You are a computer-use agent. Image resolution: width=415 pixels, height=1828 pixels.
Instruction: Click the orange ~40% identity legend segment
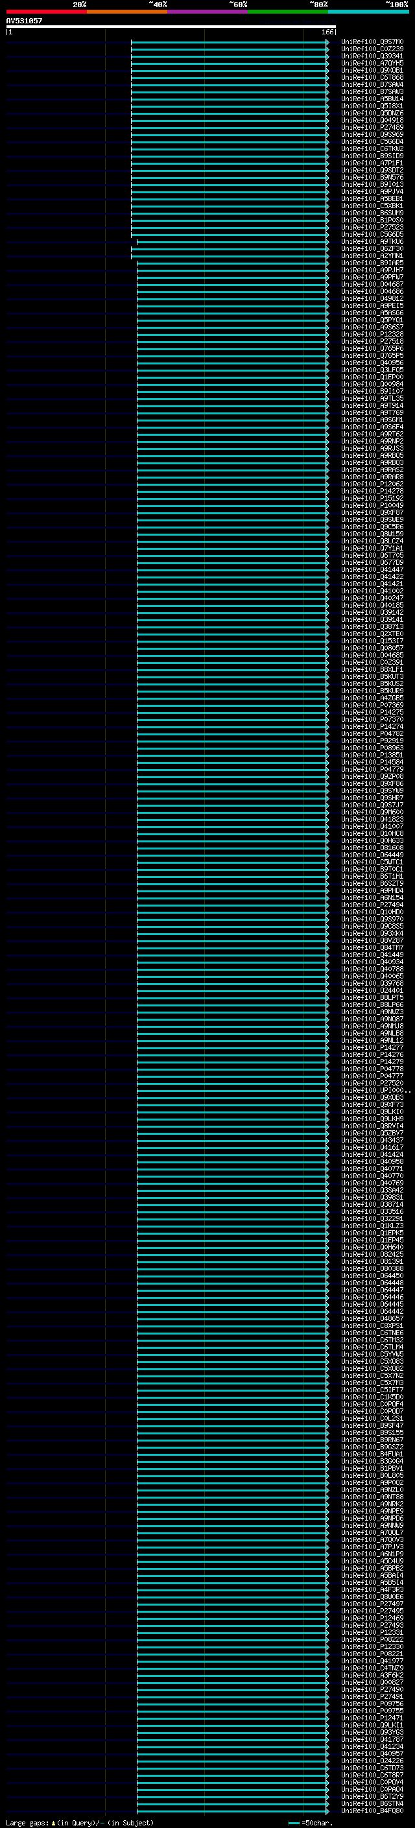tap(127, 12)
